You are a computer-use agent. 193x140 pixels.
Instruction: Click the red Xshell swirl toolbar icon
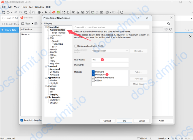pyautogui.click(x=53, y=12)
